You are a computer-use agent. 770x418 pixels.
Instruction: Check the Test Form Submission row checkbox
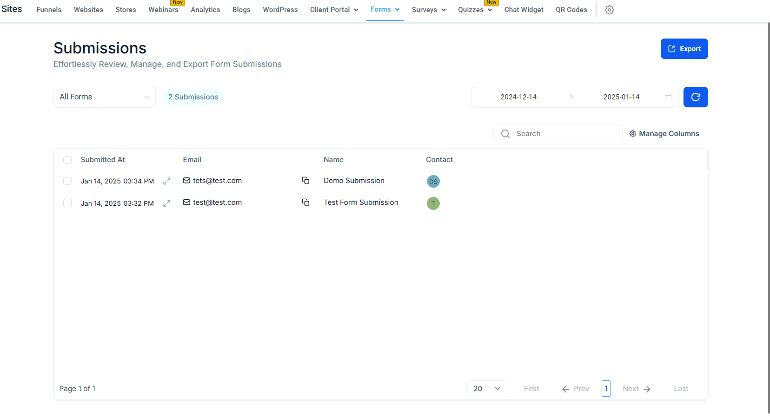[x=67, y=203]
